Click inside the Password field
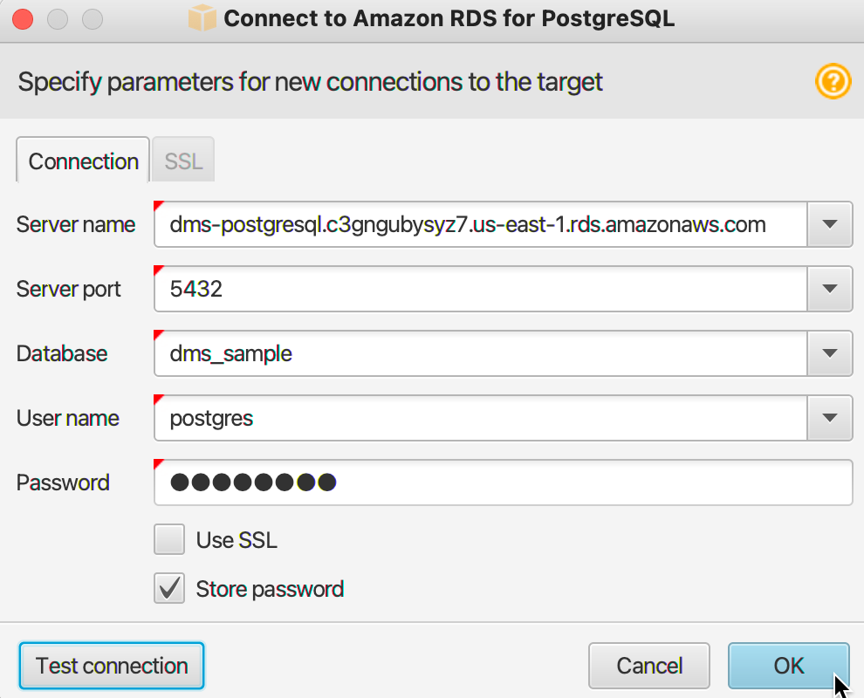Viewport: 864px width, 698px height. coord(503,482)
